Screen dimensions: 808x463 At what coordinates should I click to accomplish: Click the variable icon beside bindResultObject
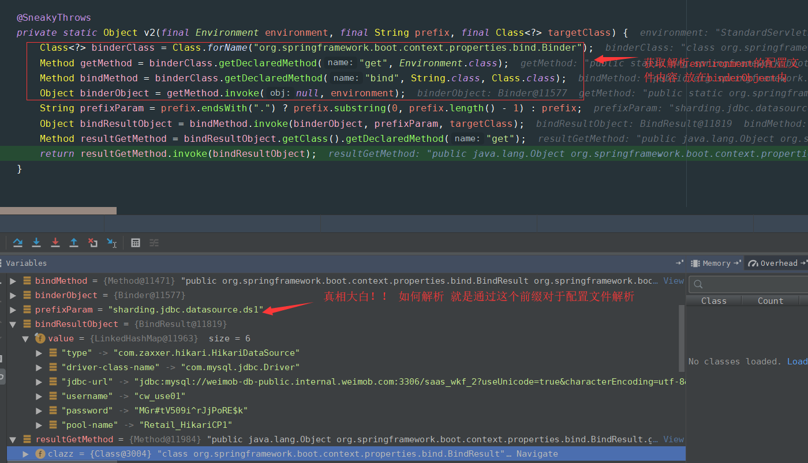pyautogui.click(x=27, y=324)
